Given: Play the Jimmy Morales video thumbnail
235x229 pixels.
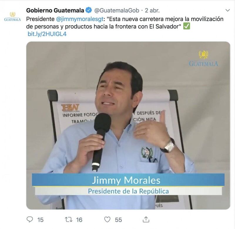Looking at the screenshot, I should point(128,125).
